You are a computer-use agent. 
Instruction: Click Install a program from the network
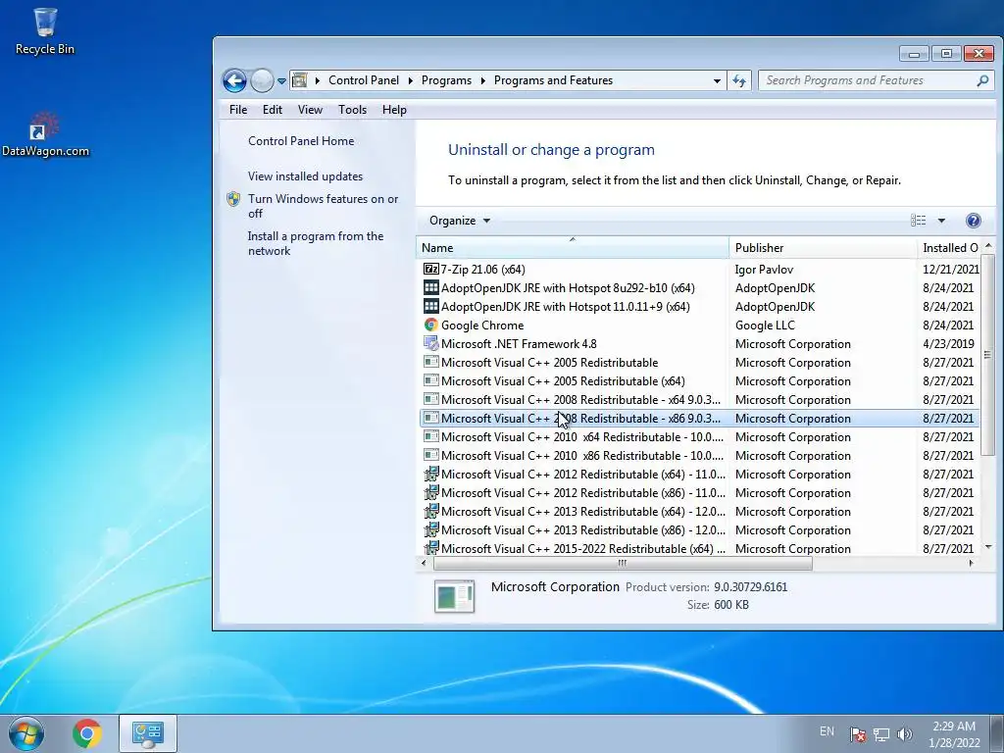point(316,243)
